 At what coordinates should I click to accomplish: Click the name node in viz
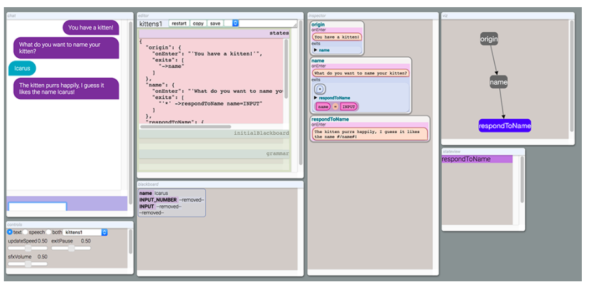click(499, 82)
